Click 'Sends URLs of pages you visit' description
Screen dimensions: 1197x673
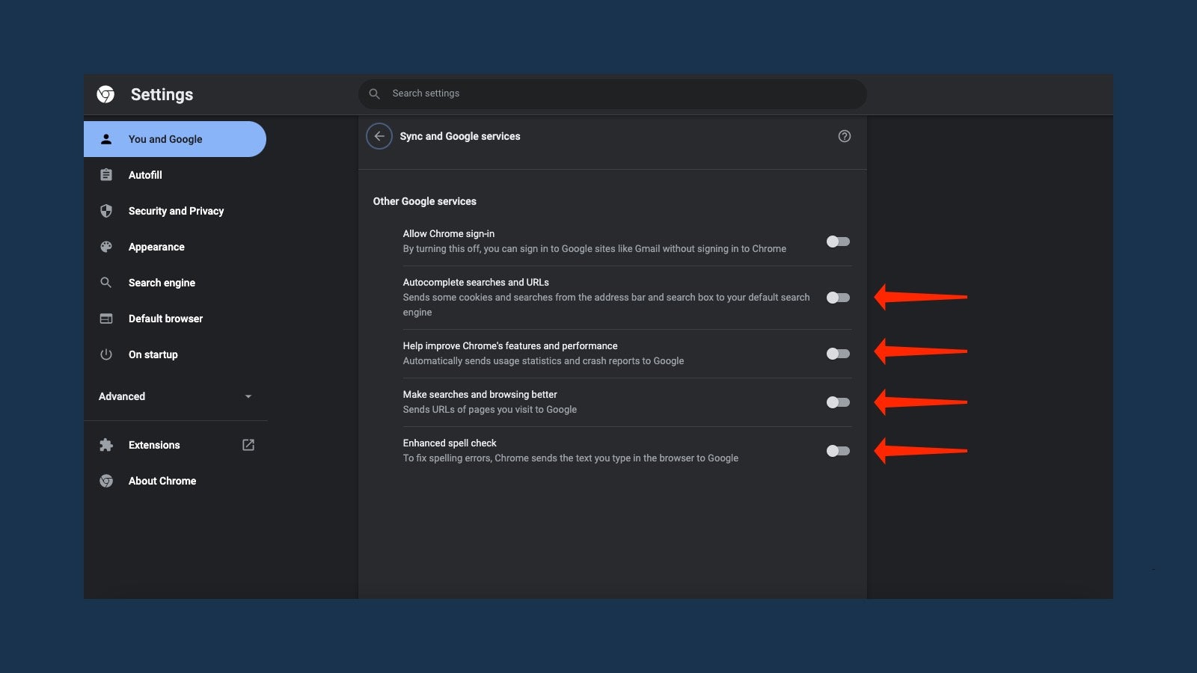[490, 409]
